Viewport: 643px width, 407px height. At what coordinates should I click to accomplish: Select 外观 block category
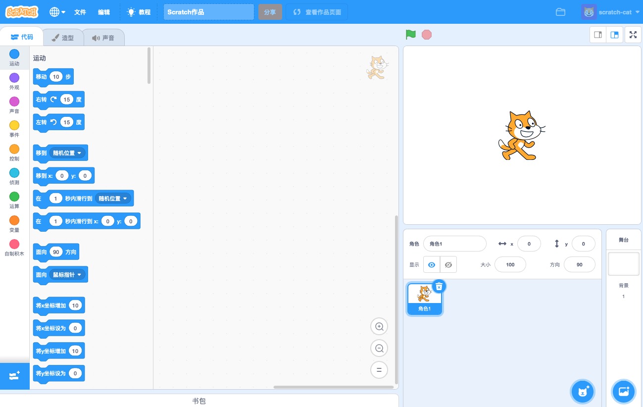pyautogui.click(x=14, y=81)
